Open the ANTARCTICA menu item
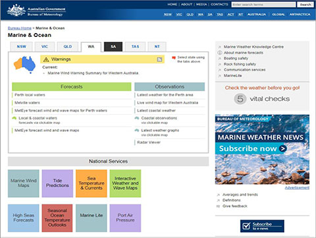The image size is (316, 238). point(300,15)
